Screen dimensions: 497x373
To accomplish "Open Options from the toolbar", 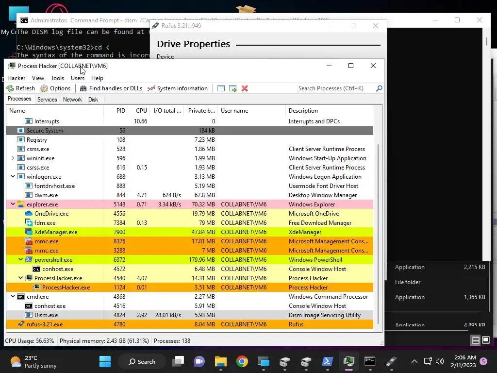I will click(x=55, y=88).
